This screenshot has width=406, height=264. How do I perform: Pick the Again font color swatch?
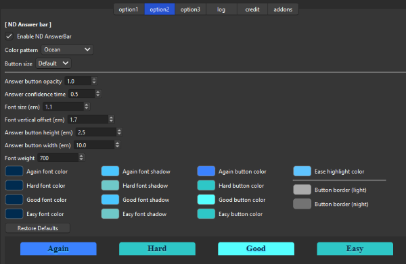(x=14, y=171)
